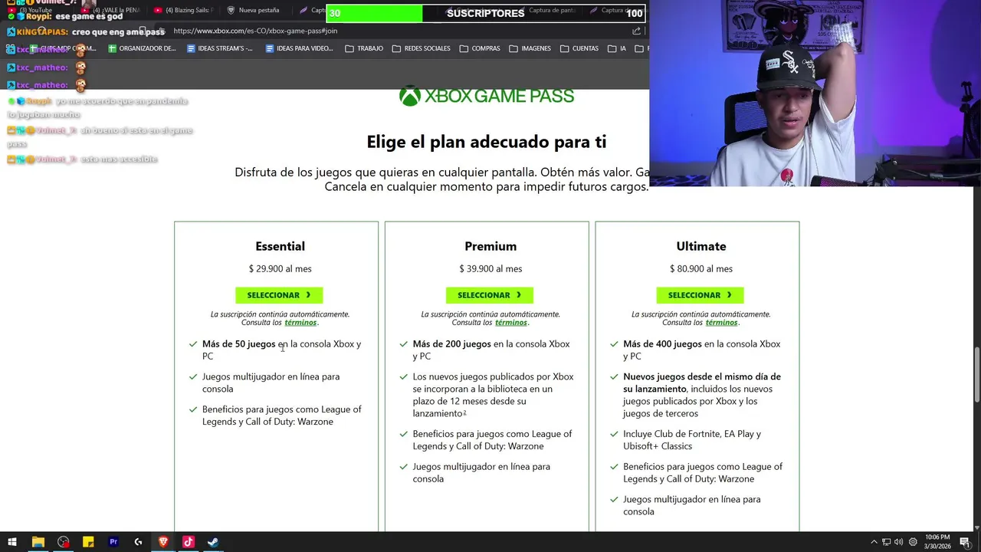Switch to the Nueva pestaña tab
981x552 pixels.
coord(254,10)
